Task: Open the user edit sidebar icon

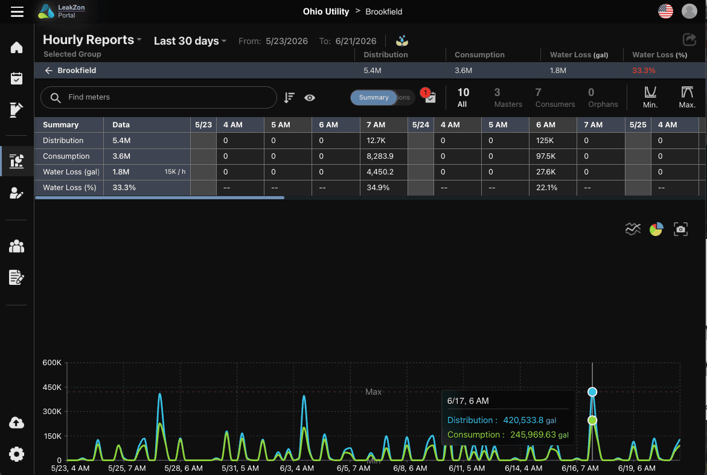Action: pos(17,193)
